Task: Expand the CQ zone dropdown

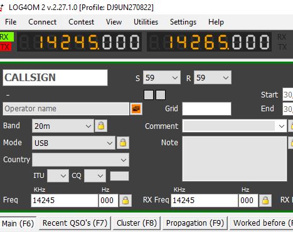Action: (x=95, y=175)
